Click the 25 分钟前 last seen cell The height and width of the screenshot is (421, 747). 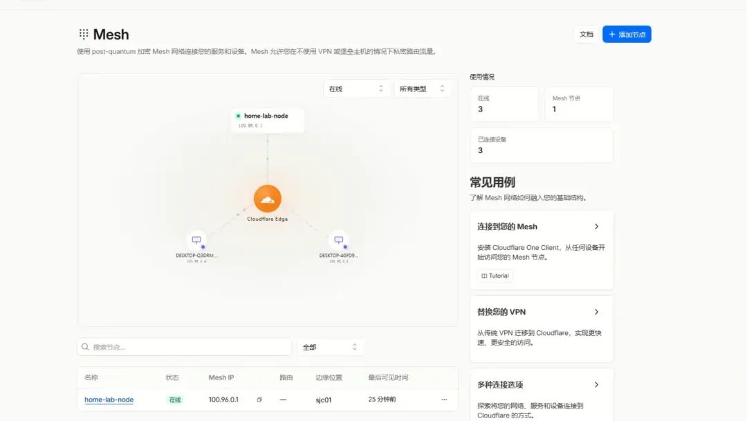point(382,399)
